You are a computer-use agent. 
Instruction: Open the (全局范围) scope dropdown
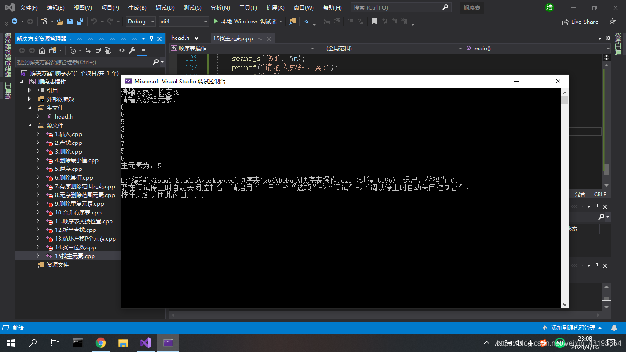pyautogui.click(x=390, y=48)
